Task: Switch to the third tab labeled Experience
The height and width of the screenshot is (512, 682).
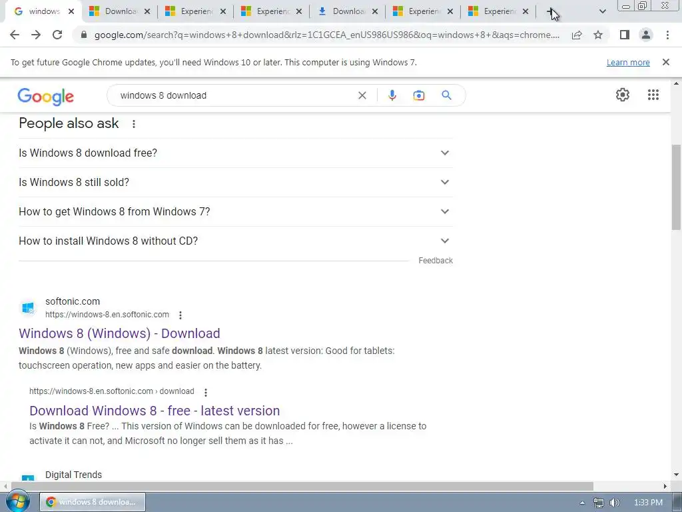Action: point(196,11)
